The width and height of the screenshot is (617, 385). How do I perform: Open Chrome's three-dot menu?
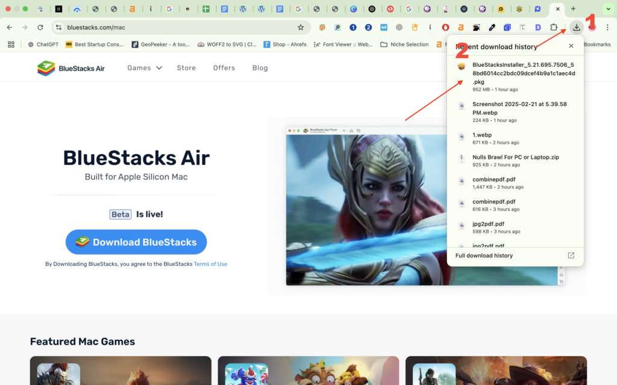[607, 27]
